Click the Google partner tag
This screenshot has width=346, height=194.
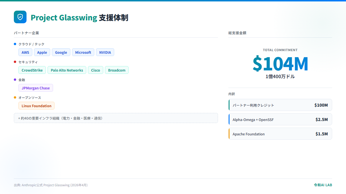pyautogui.click(x=61, y=52)
